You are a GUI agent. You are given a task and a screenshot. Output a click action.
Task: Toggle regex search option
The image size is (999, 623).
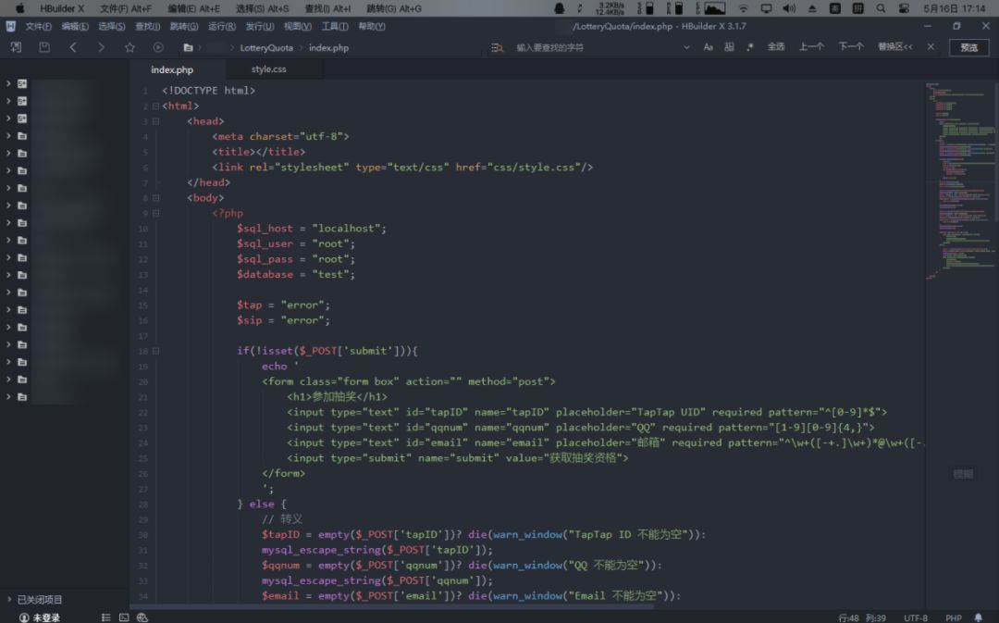click(x=749, y=47)
